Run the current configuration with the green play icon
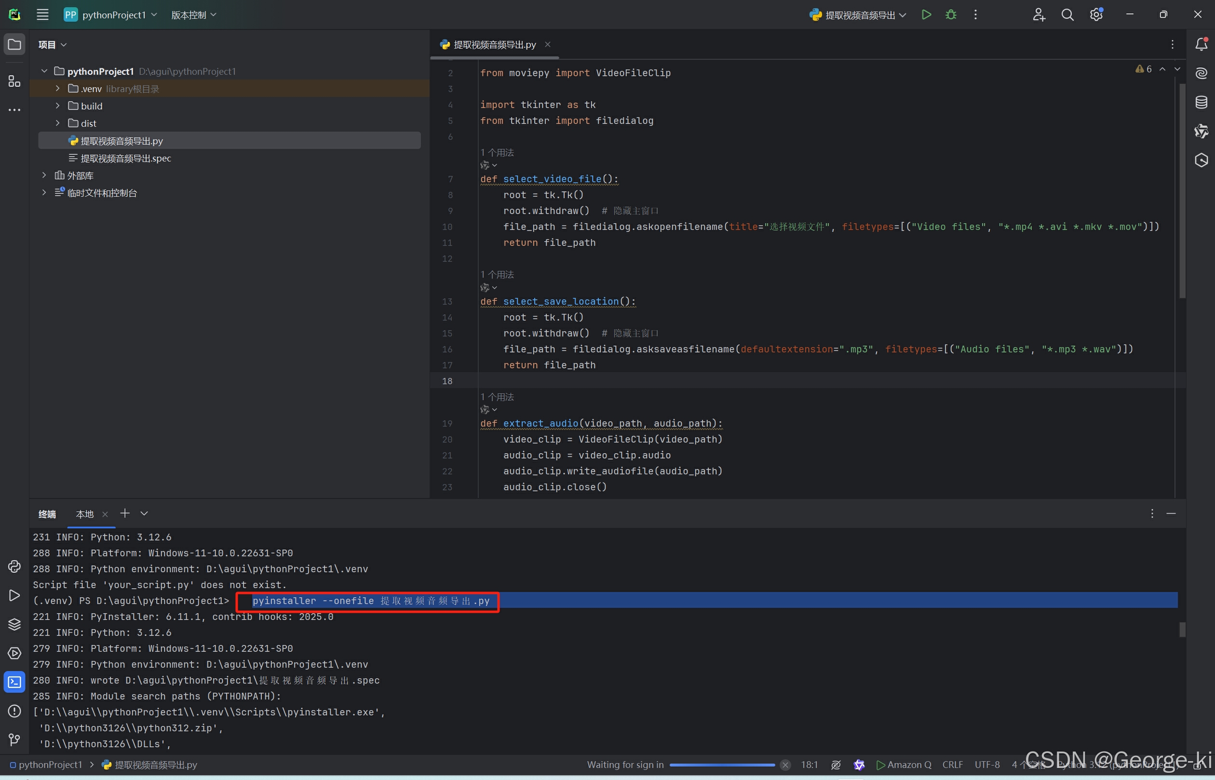 (x=926, y=14)
